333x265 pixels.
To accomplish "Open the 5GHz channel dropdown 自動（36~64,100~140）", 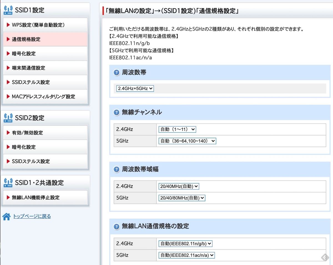I will [187, 141].
